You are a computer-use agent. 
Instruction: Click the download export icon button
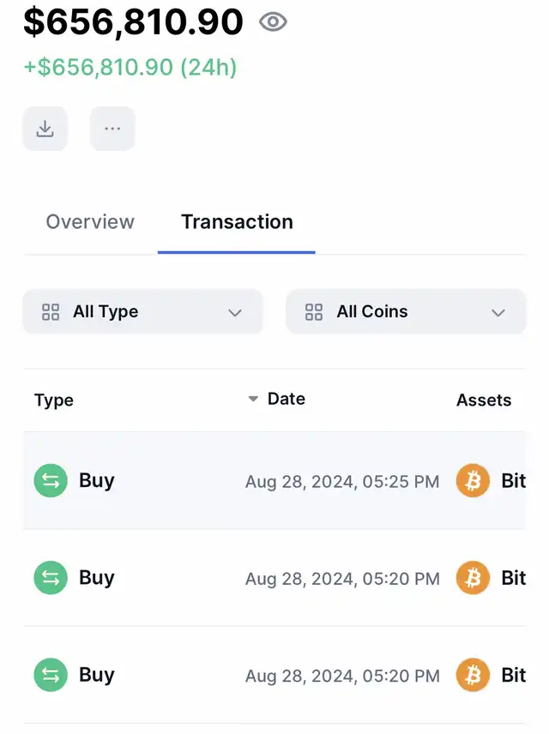[x=45, y=129]
